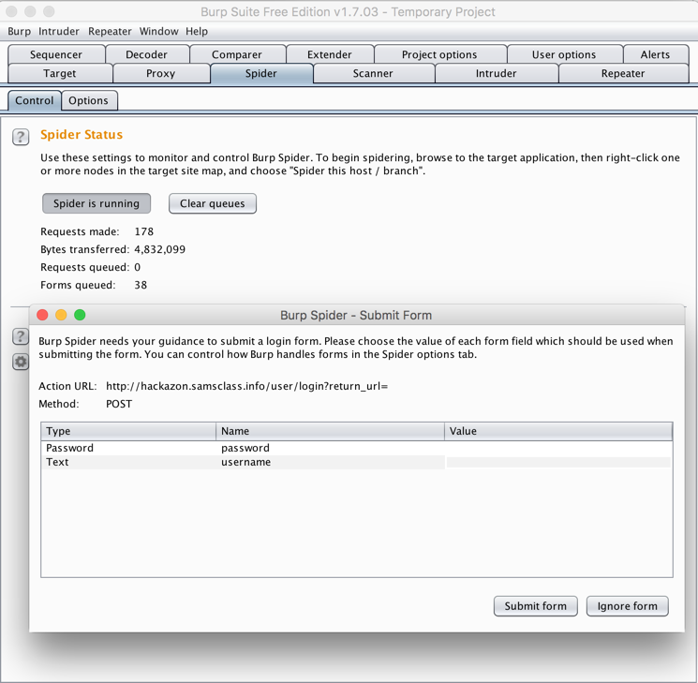
Task: Switch to the Repeater tool tab
Action: (x=623, y=73)
